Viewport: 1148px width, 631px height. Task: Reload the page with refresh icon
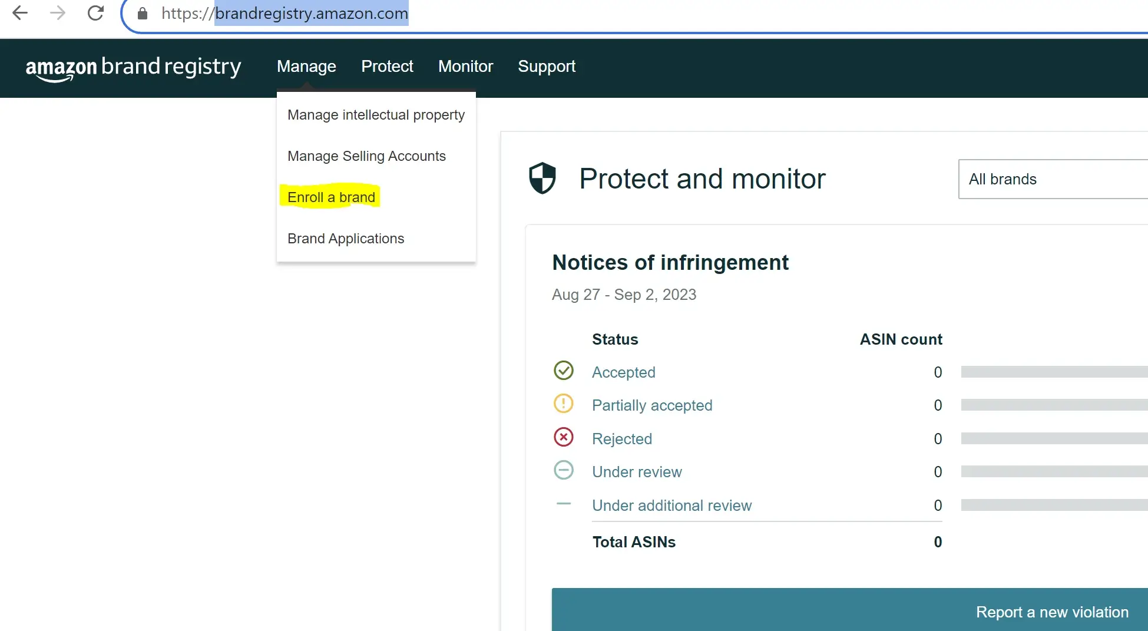coord(95,13)
